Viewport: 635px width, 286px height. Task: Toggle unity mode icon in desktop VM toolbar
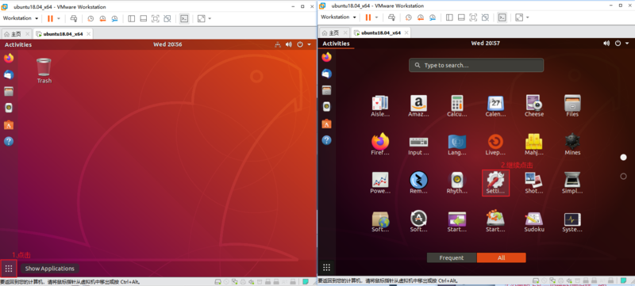[167, 18]
